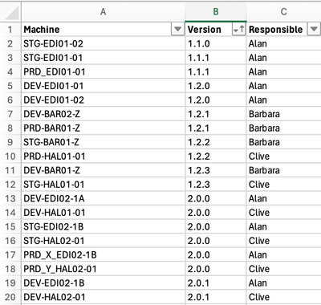The height and width of the screenshot is (305, 321).
Task: Select cell DEV-EDI02-1A
Action: (x=104, y=198)
